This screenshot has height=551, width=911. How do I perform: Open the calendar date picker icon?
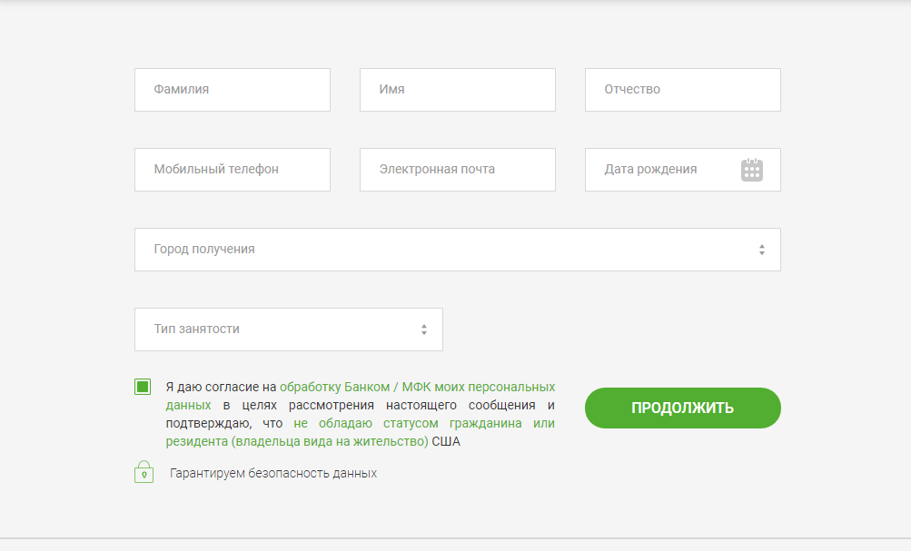click(752, 170)
